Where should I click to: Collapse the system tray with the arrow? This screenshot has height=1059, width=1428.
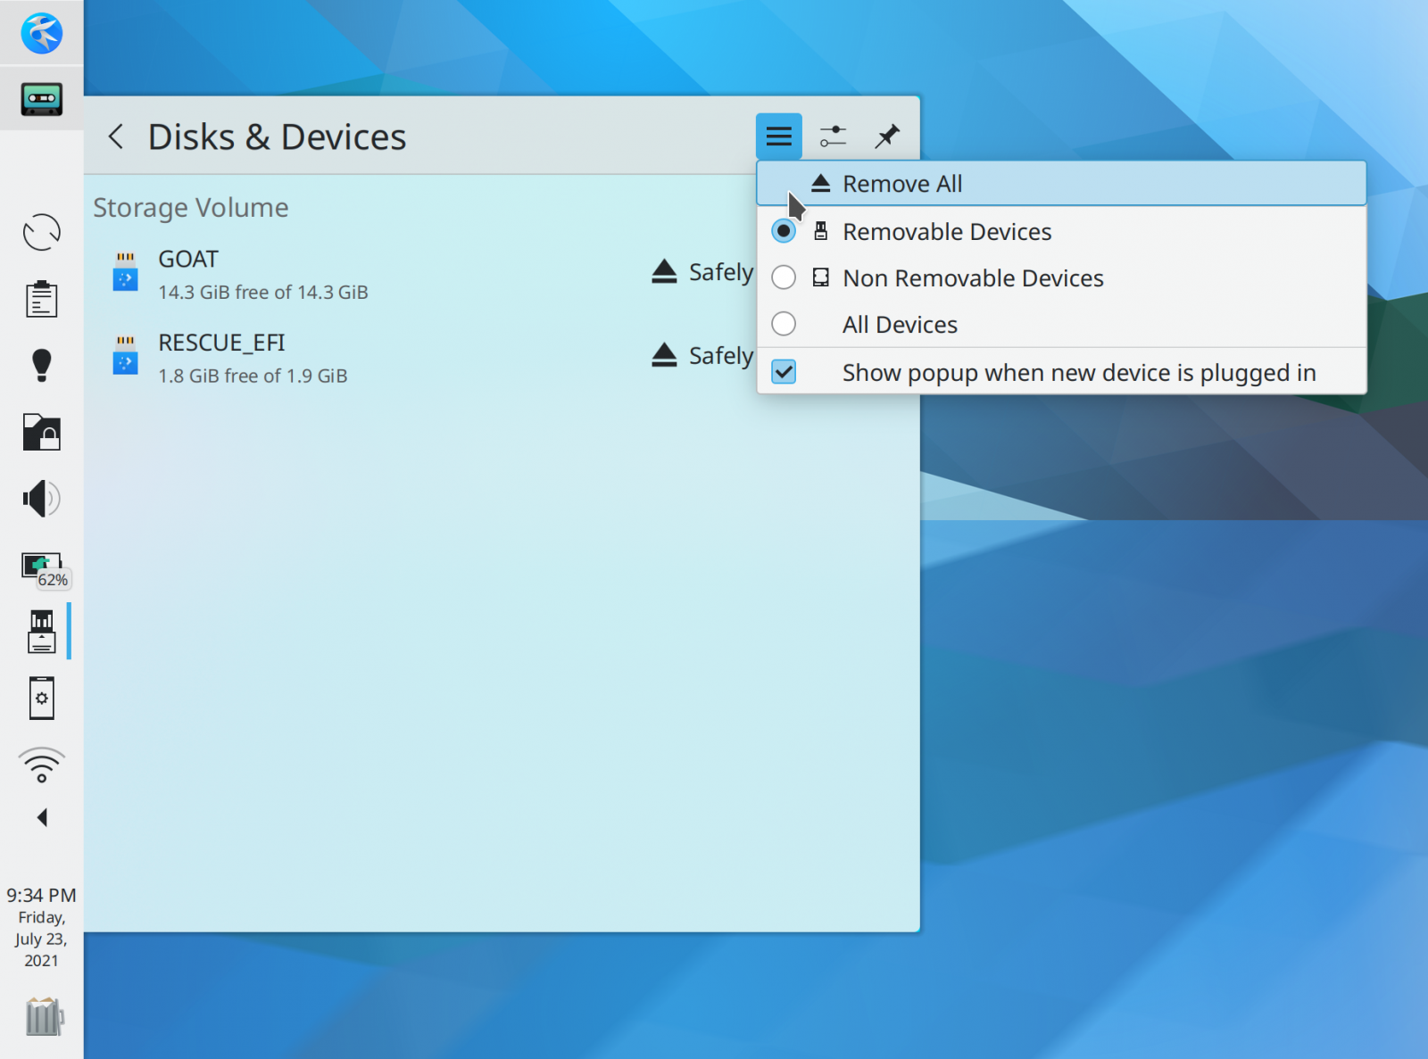pos(40,817)
